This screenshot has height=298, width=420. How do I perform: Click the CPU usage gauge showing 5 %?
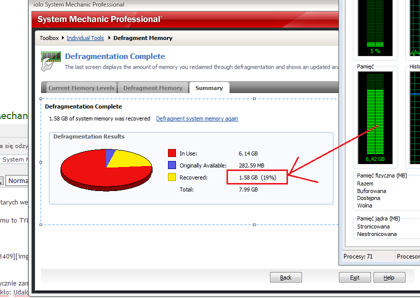click(375, 27)
